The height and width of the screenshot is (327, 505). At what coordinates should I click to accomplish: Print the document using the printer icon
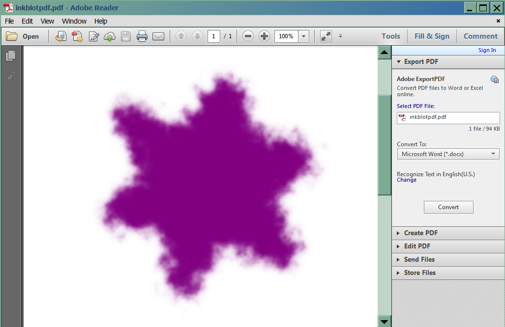pos(142,36)
